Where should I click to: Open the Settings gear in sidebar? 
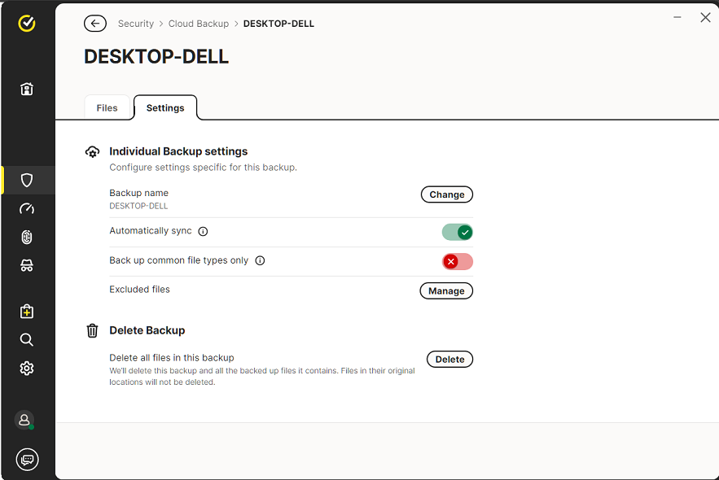click(27, 369)
